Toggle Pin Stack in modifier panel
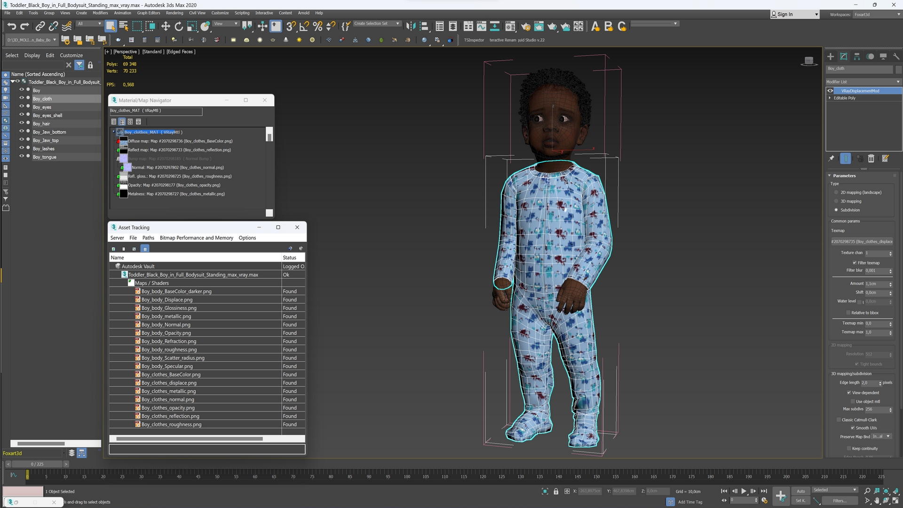 click(x=832, y=159)
